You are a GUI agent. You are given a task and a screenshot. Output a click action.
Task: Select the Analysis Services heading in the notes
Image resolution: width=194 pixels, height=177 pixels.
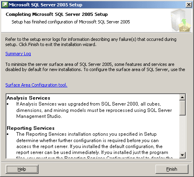(29, 98)
